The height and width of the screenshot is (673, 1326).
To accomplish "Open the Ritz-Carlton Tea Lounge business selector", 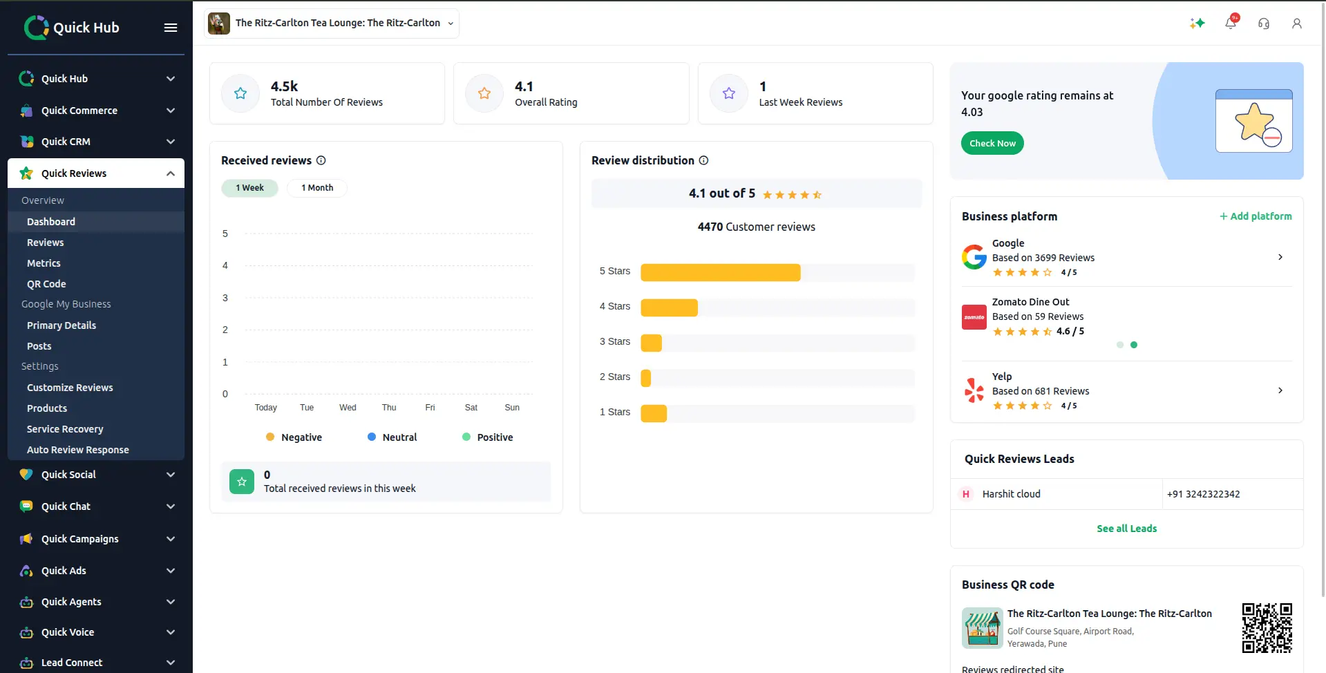I will [332, 23].
